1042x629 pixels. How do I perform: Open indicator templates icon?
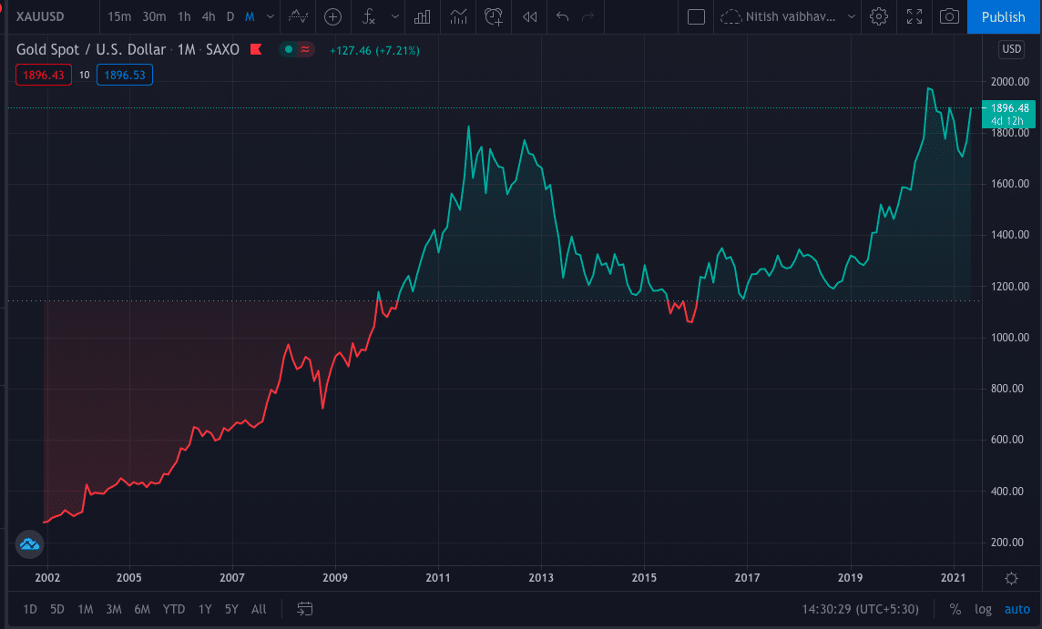click(458, 16)
